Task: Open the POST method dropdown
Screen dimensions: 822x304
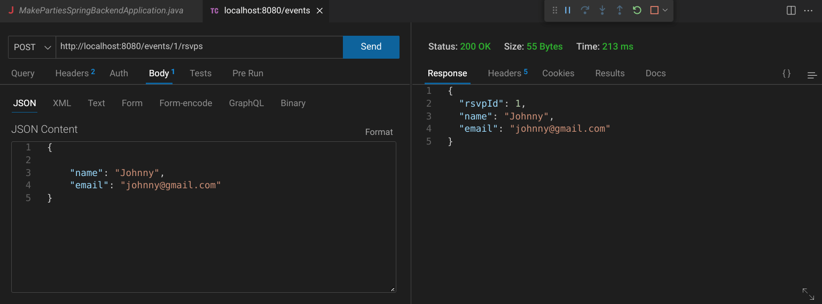Action: pos(32,47)
